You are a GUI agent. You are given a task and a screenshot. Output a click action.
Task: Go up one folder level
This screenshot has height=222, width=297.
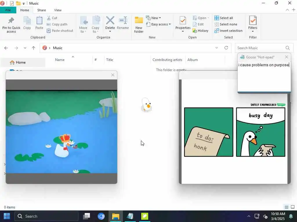click(34, 48)
